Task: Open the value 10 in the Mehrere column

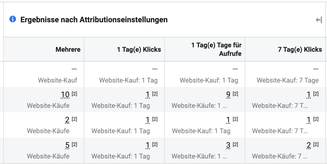Action: [x=65, y=95]
